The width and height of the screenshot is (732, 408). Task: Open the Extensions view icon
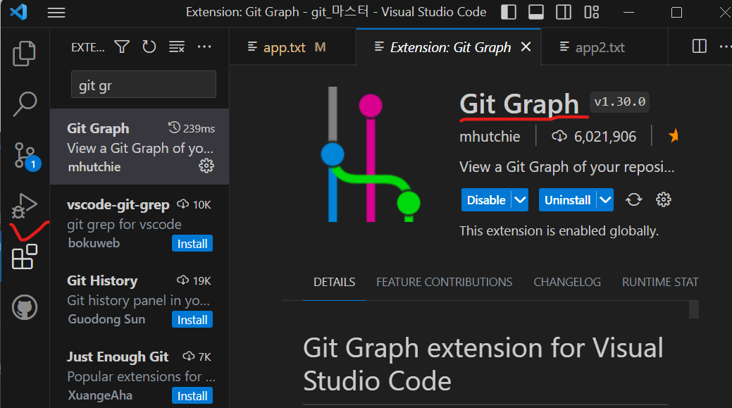tap(24, 256)
